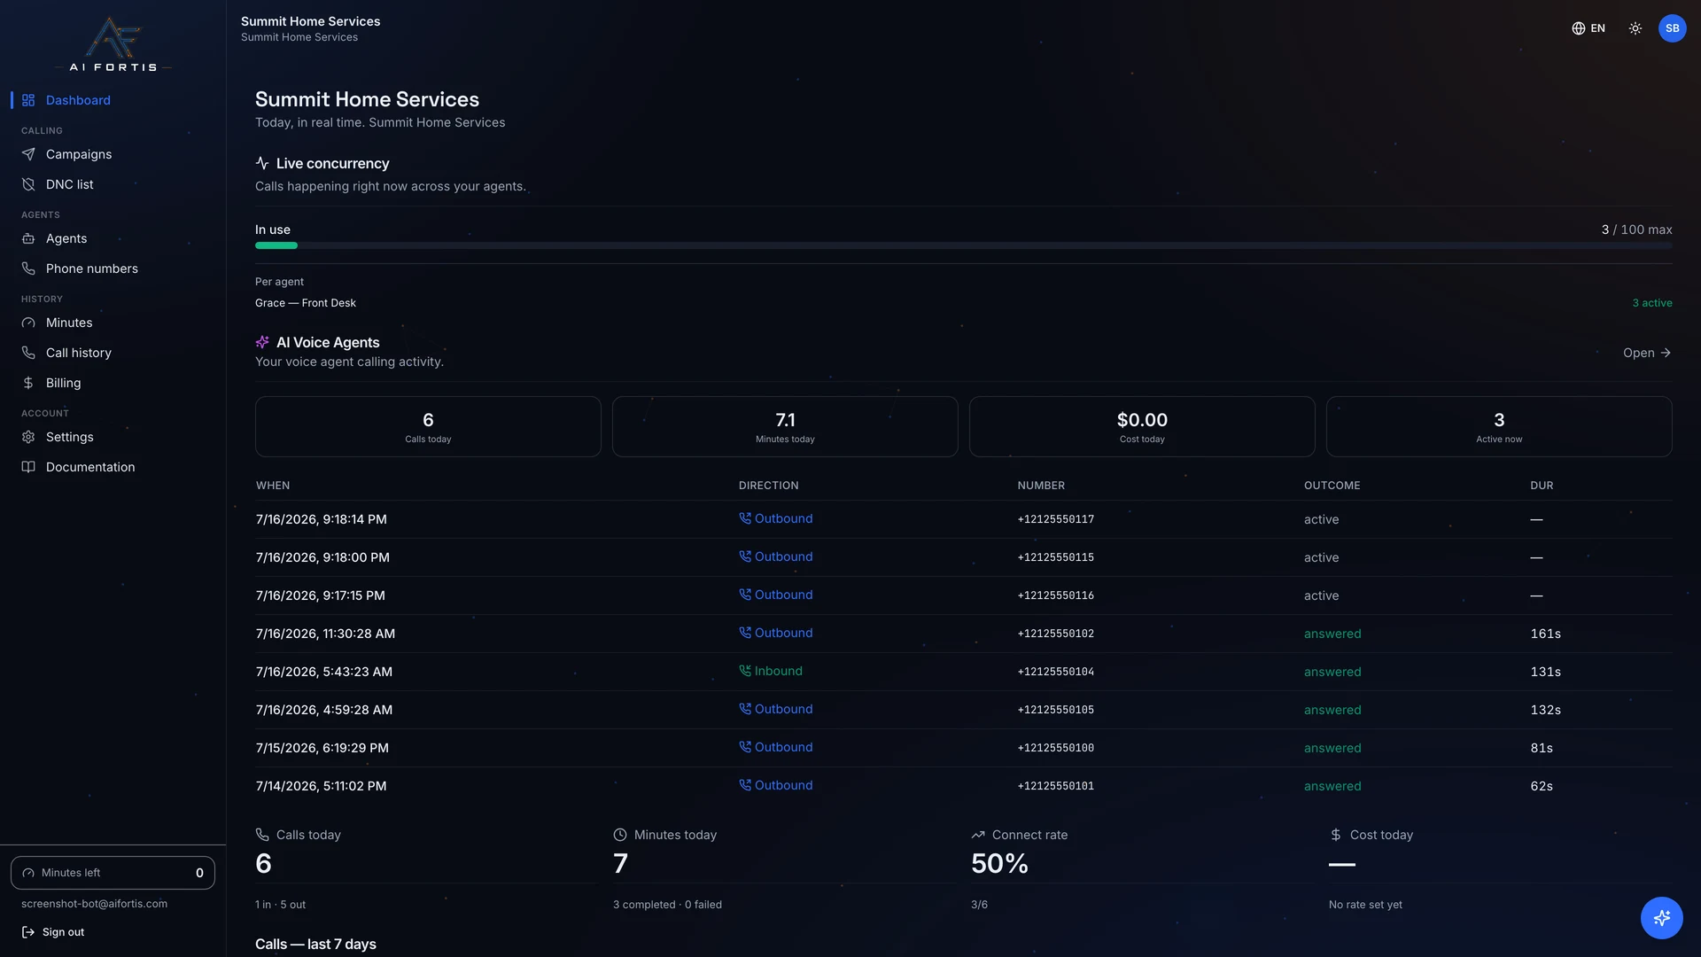Click the $0.00 Cost today card
This screenshot has height=957, width=1701.
coord(1142,426)
